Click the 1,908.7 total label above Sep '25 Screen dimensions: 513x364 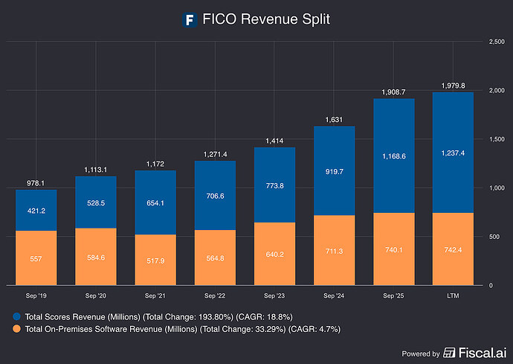[393, 92]
